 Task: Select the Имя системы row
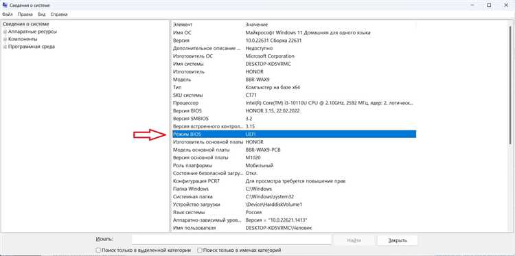(294, 64)
